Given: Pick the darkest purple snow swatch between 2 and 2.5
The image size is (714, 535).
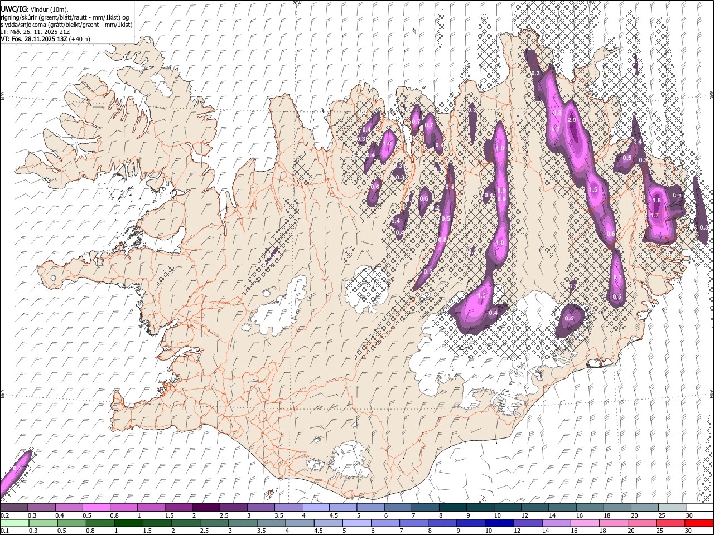Looking at the screenshot, I should pos(206,508).
